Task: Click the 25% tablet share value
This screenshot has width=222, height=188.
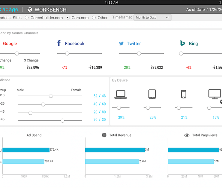Action: click(153, 117)
